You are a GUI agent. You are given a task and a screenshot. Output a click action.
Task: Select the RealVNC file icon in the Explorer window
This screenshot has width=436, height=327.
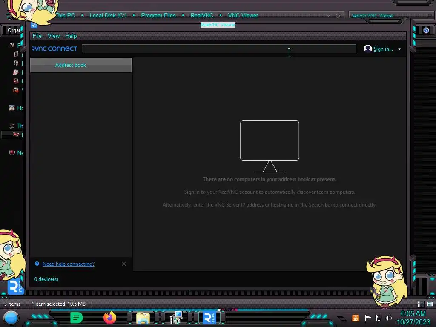16,287
